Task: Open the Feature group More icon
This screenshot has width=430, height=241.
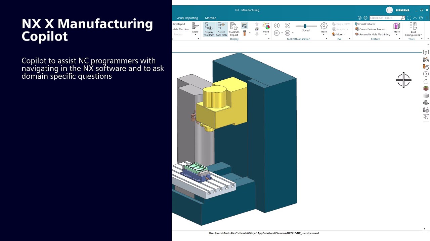Action: [x=397, y=28]
